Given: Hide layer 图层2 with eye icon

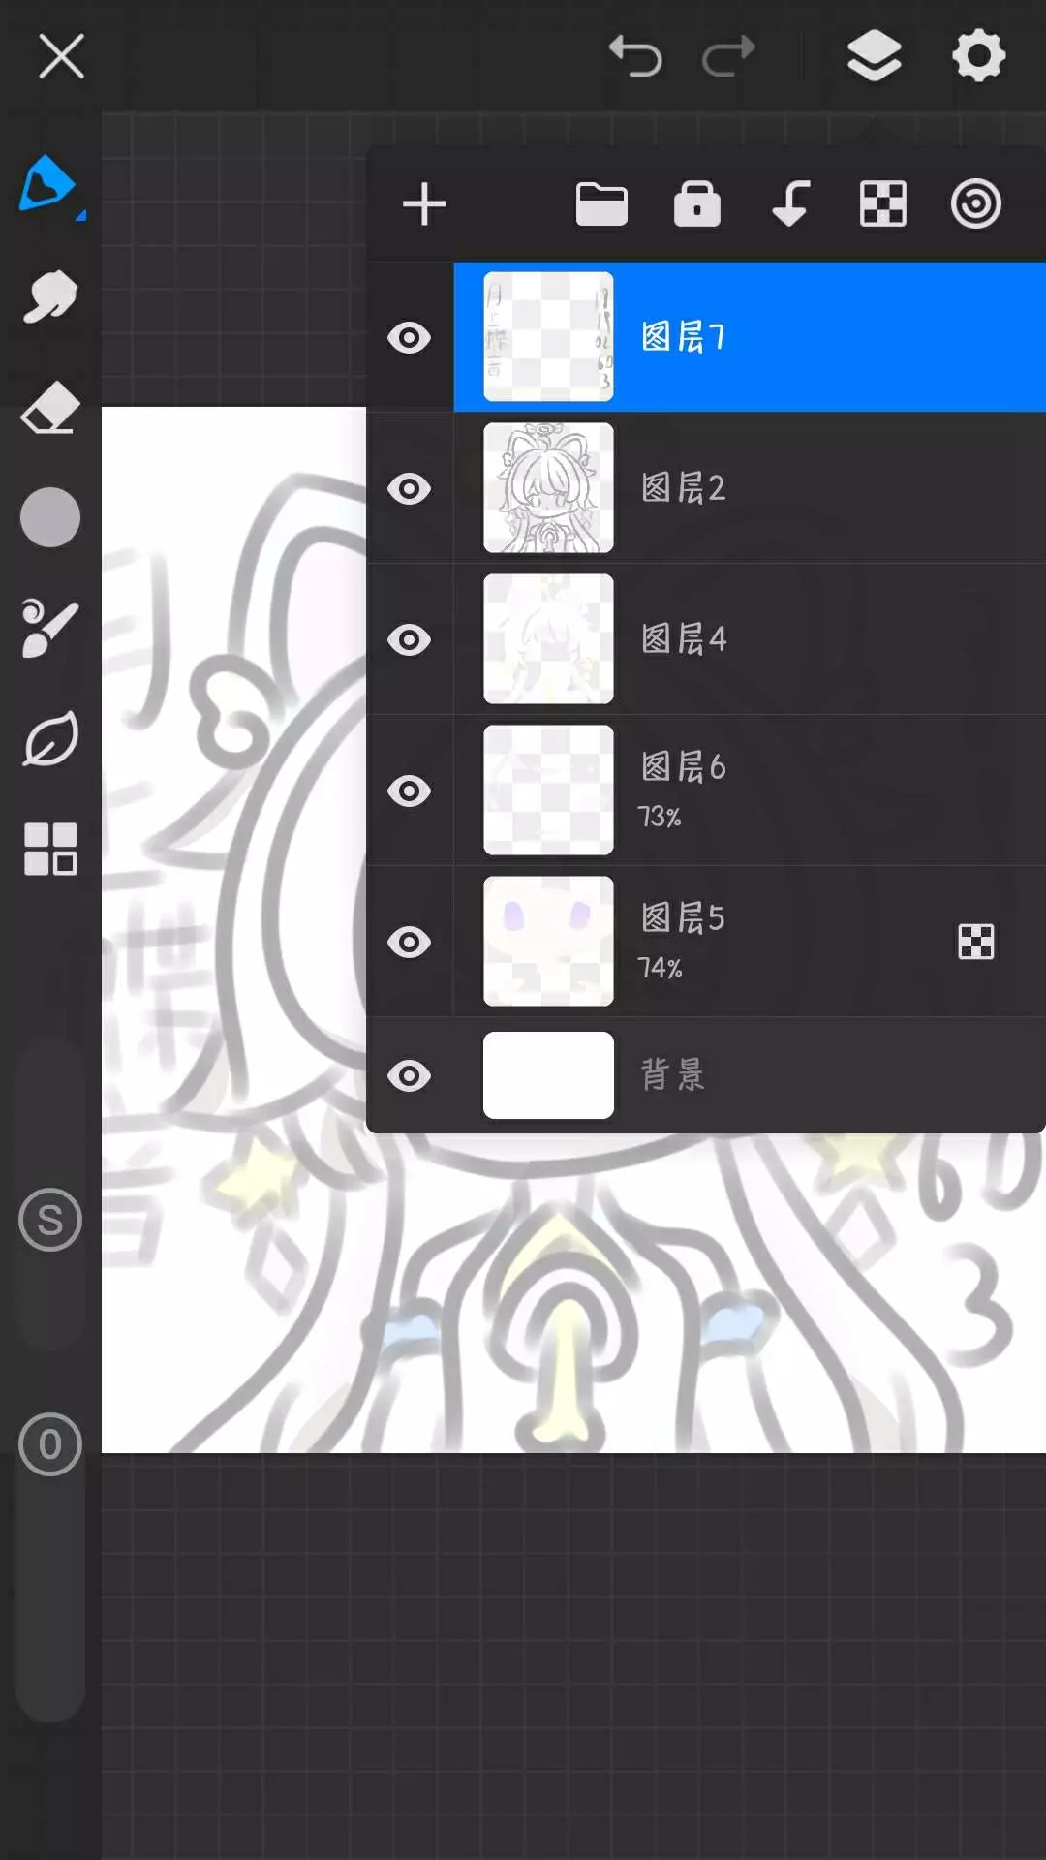Looking at the screenshot, I should (410, 489).
